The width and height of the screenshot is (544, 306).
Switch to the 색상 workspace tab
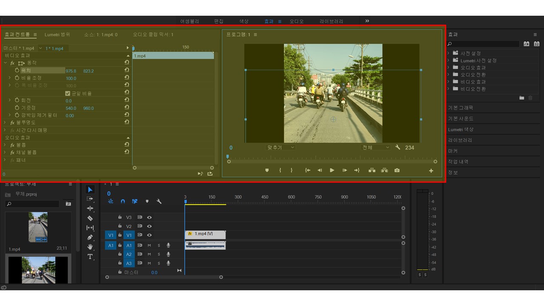(244, 21)
